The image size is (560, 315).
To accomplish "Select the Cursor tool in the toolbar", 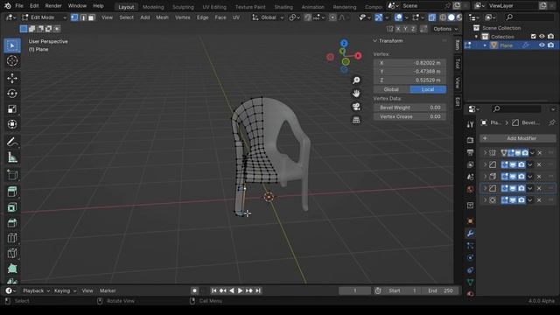I will [12, 60].
